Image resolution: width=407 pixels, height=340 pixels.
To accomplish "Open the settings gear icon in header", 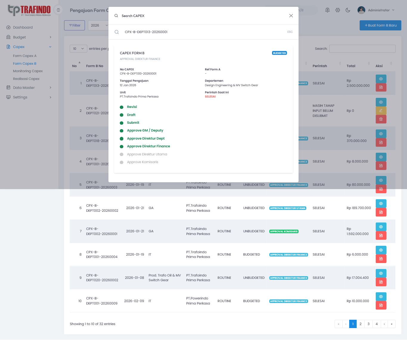I will point(338,10).
